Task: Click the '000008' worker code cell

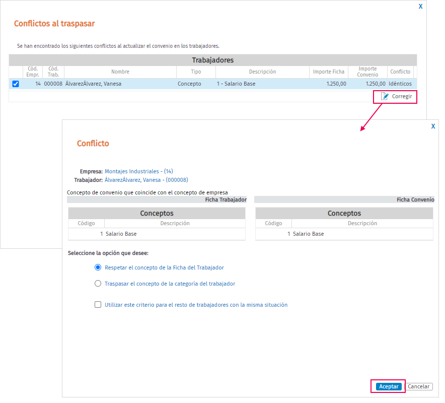Action: point(53,84)
